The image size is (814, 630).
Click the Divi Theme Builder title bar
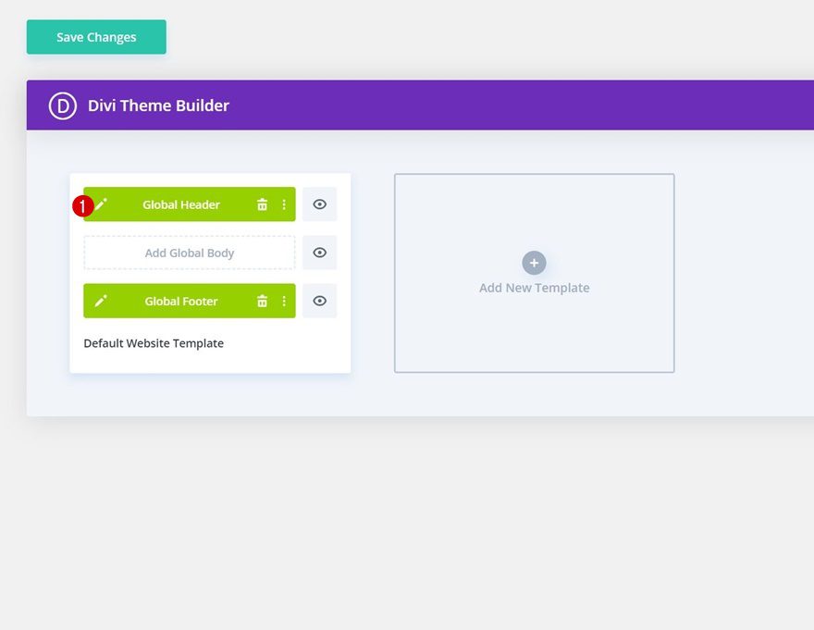click(x=157, y=105)
